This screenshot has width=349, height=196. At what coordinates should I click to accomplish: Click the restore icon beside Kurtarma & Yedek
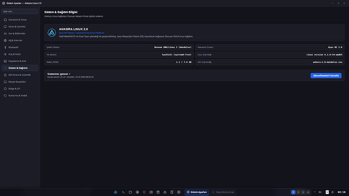click(x=5, y=95)
